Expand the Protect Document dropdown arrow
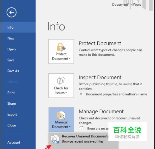 70,59
